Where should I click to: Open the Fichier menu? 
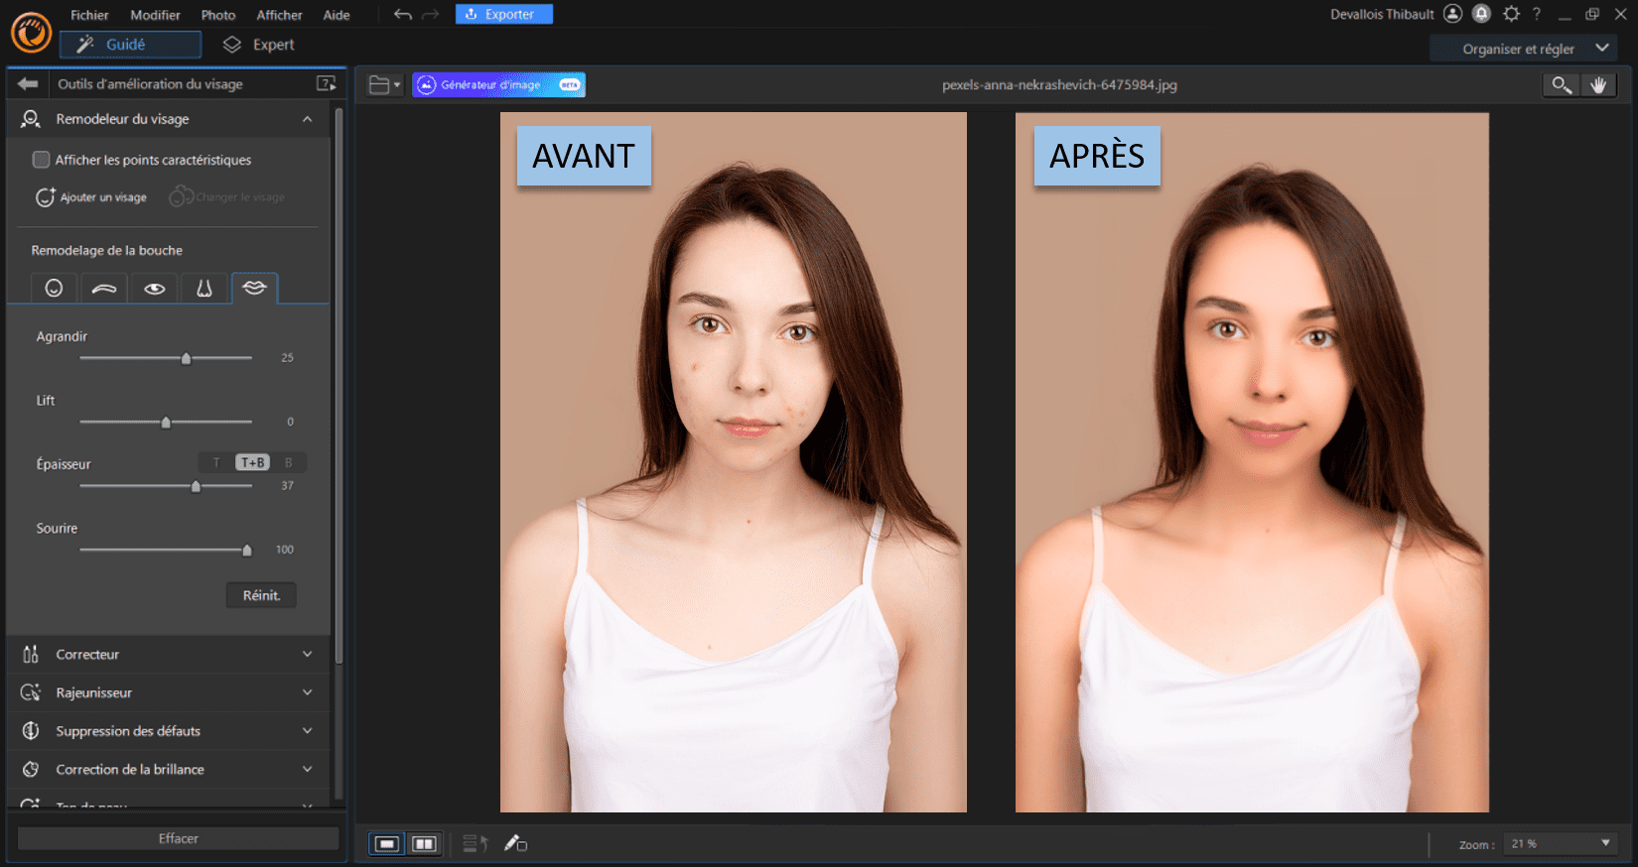[89, 15]
